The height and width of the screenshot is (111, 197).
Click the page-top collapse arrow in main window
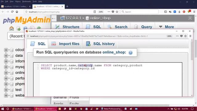point(190,18)
